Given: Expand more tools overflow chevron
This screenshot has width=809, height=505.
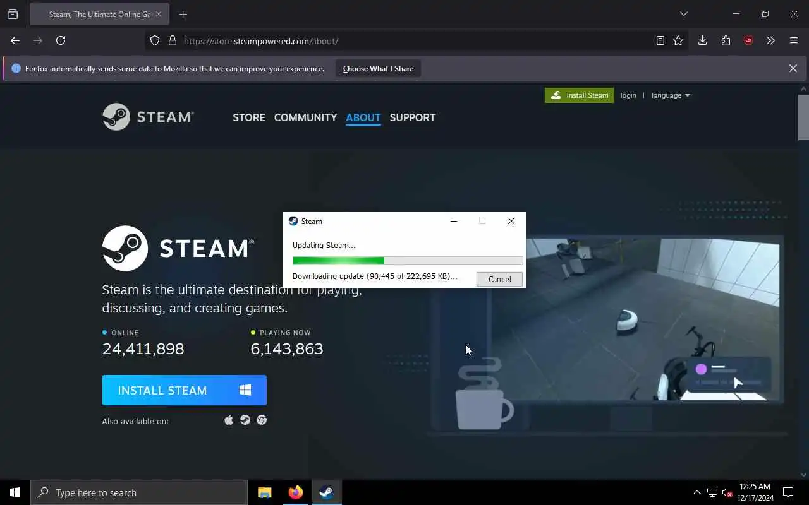Looking at the screenshot, I should point(770,40).
